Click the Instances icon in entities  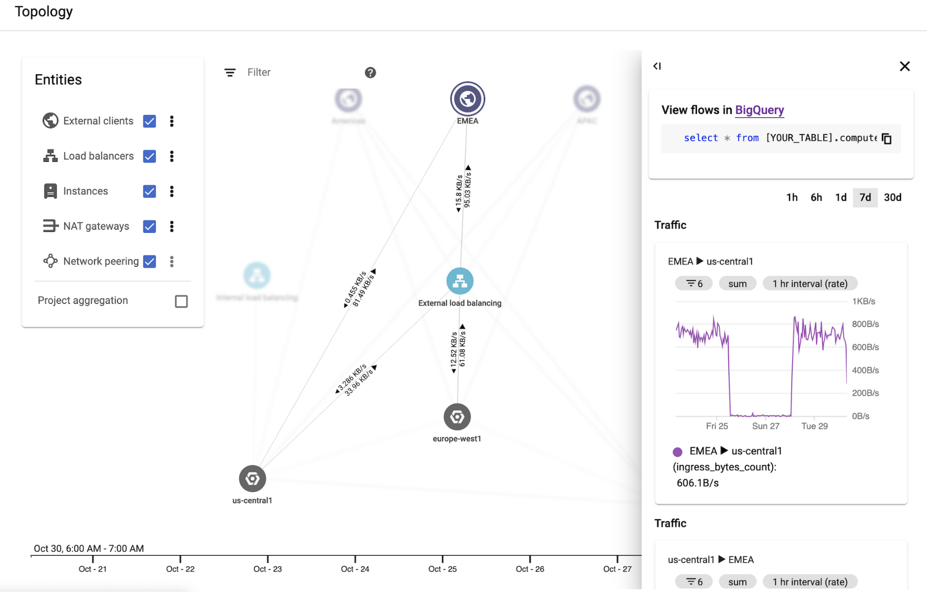click(51, 191)
